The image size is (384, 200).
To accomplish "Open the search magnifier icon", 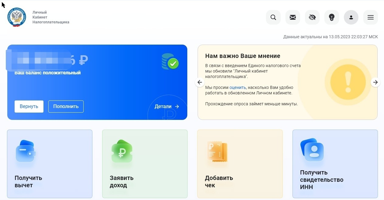I will (273, 17).
